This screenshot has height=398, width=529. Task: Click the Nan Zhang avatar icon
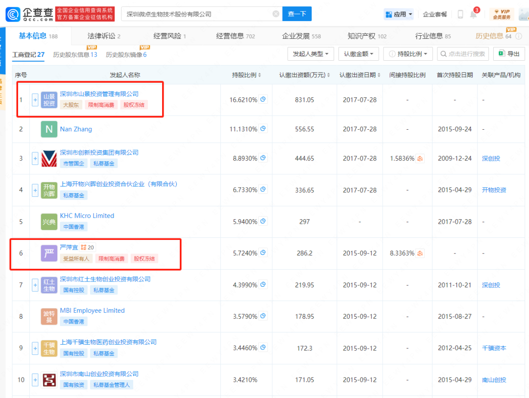click(x=49, y=129)
